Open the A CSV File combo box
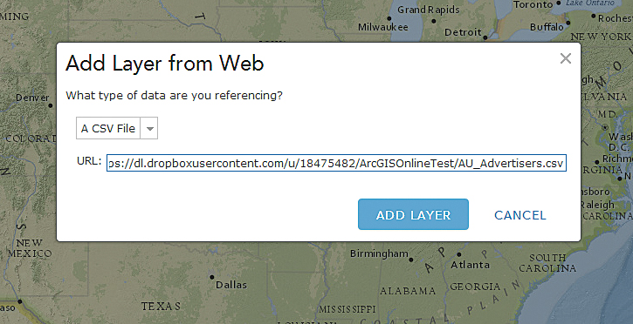The height and width of the screenshot is (324, 633). point(117,128)
